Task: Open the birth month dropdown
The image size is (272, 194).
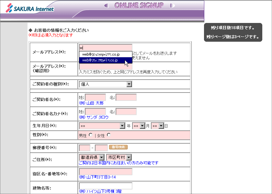Action: pos(139,126)
